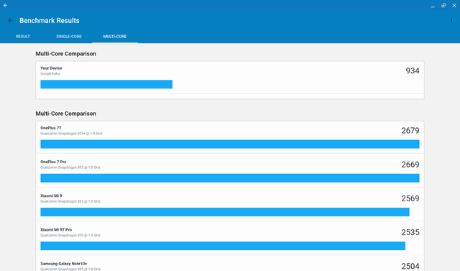Click the Xiaomi Mi 9 score bar
Viewport: 460px width, 271px height.
(225, 212)
